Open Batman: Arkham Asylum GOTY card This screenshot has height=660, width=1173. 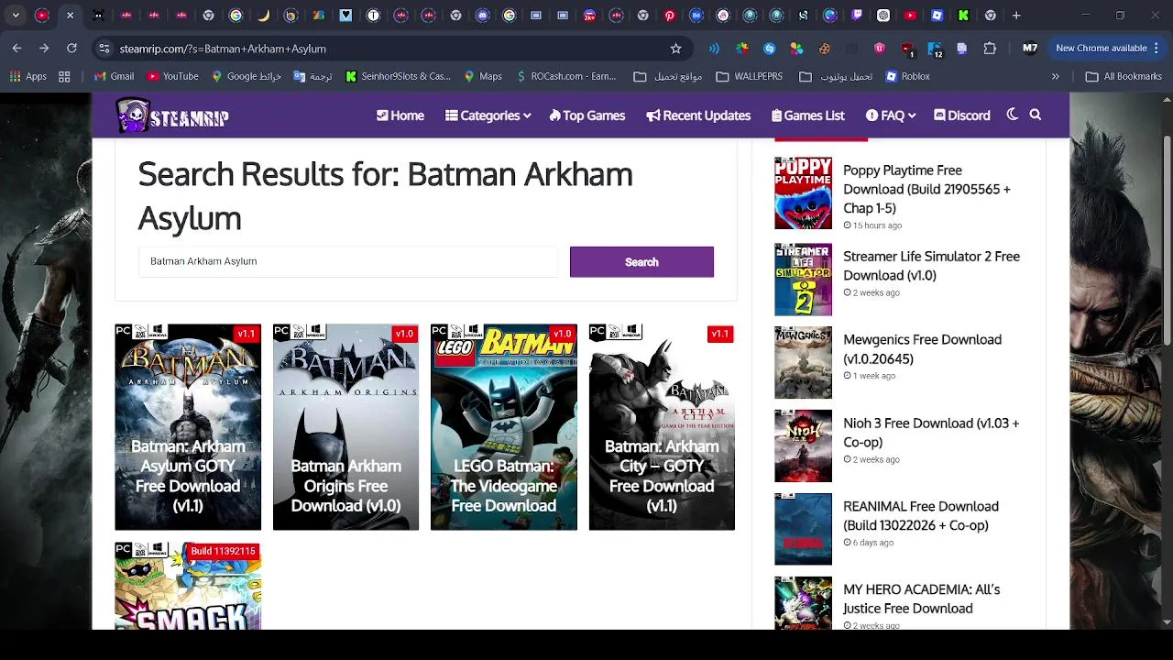[x=188, y=427]
